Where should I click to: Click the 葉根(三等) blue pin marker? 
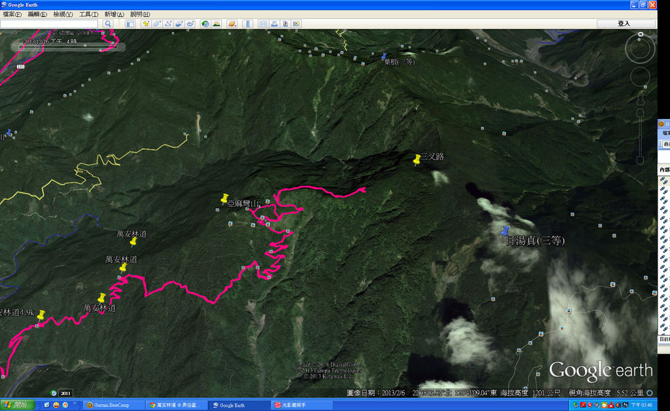pos(383,56)
